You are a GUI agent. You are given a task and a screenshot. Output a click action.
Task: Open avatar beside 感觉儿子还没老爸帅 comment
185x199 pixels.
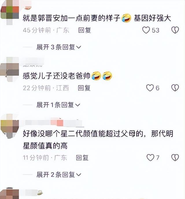pyautogui.click(x=10, y=69)
